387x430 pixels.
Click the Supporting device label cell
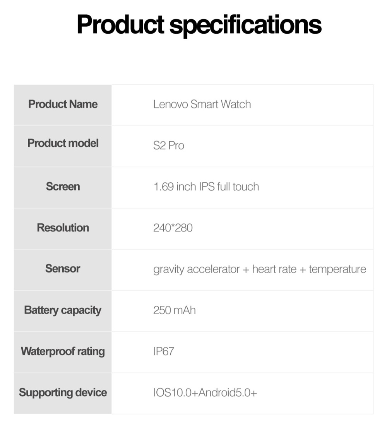(63, 392)
